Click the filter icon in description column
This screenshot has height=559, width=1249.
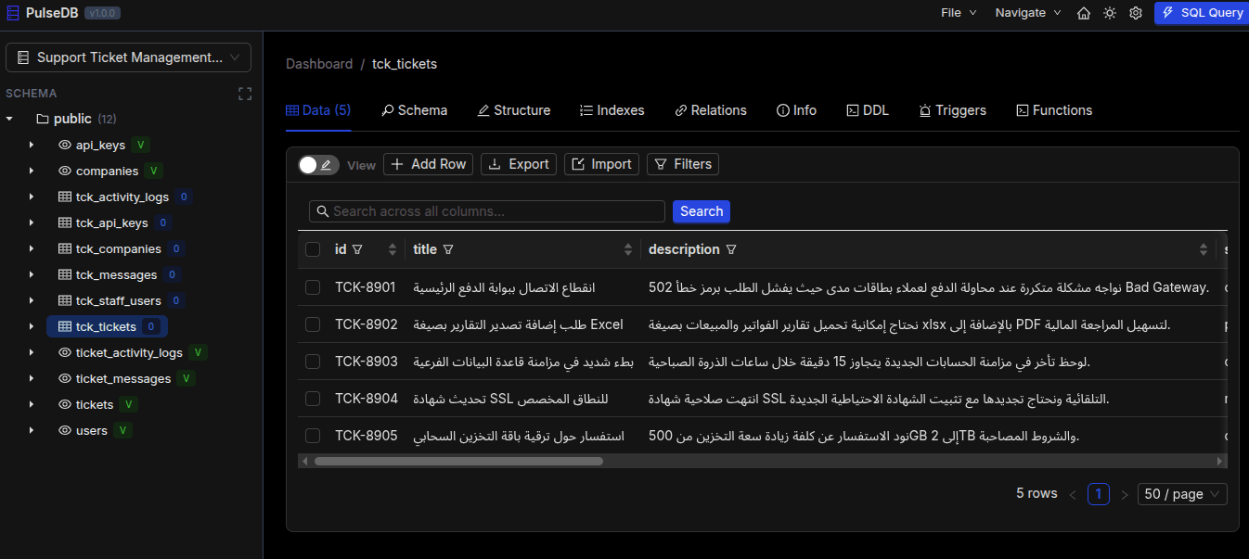click(x=731, y=249)
